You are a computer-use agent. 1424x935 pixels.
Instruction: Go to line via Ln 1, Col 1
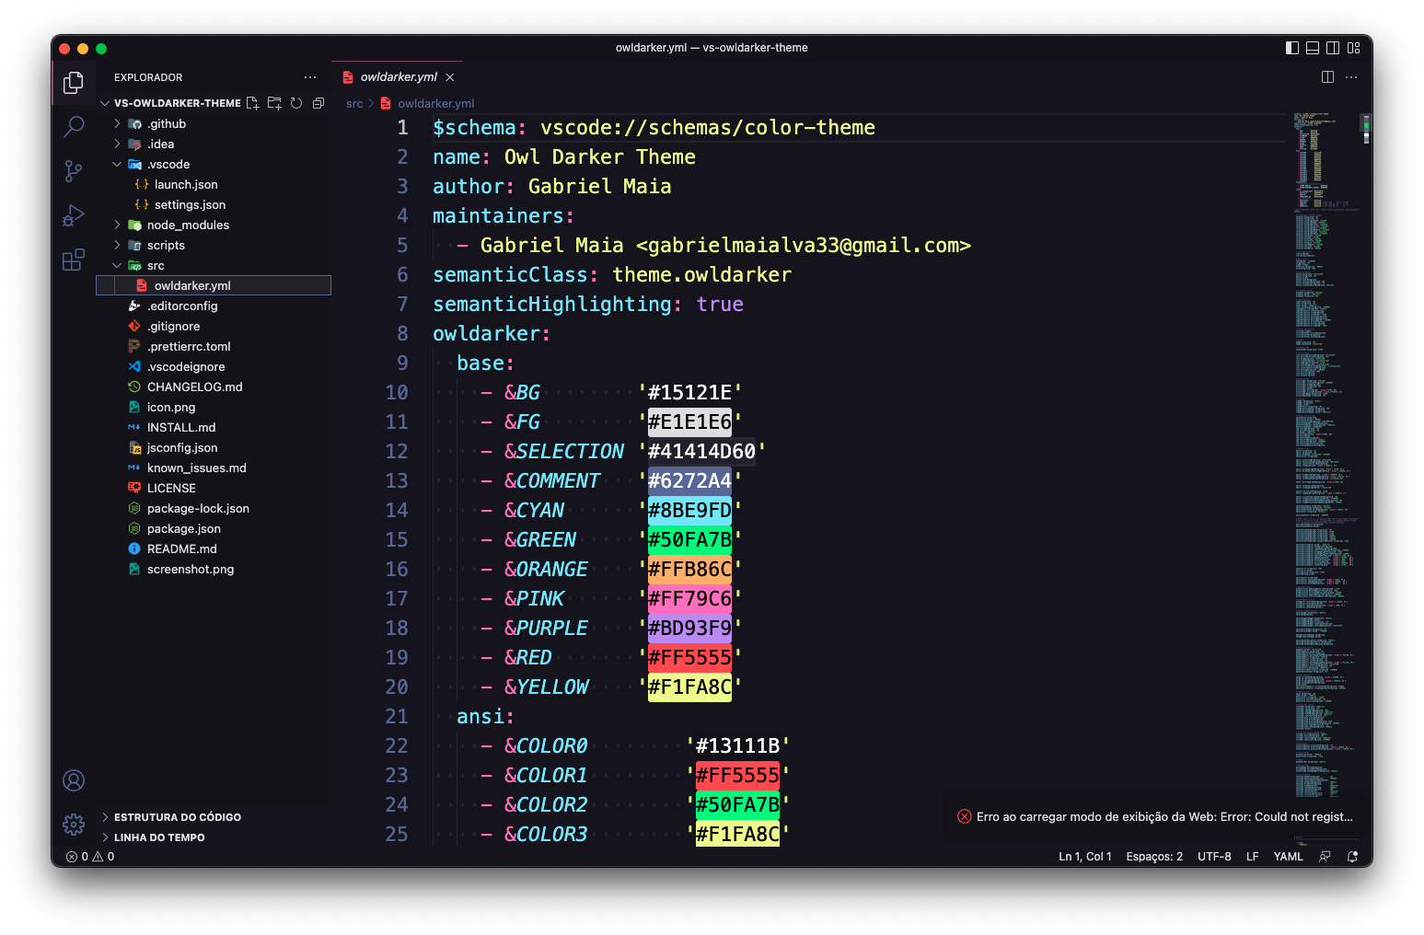pyautogui.click(x=1084, y=856)
